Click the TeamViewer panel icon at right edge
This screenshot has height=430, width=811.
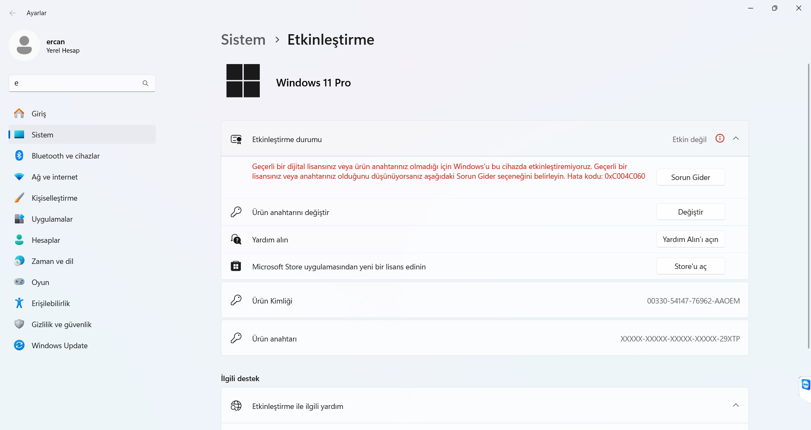(x=806, y=384)
